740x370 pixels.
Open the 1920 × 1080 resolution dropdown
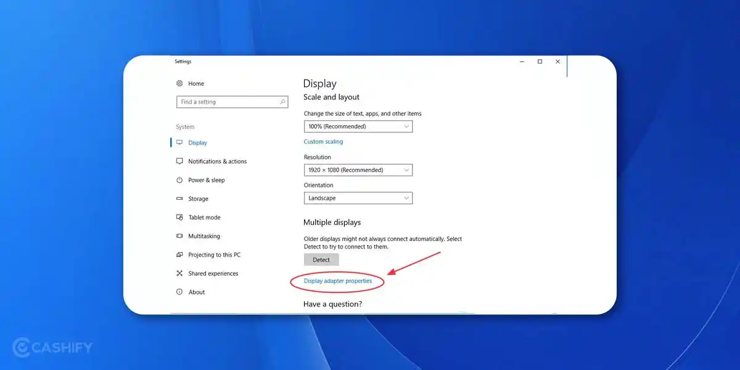pyautogui.click(x=358, y=170)
